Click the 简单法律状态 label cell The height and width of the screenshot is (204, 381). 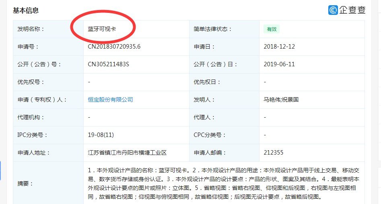pyautogui.click(x=224, y=29)
